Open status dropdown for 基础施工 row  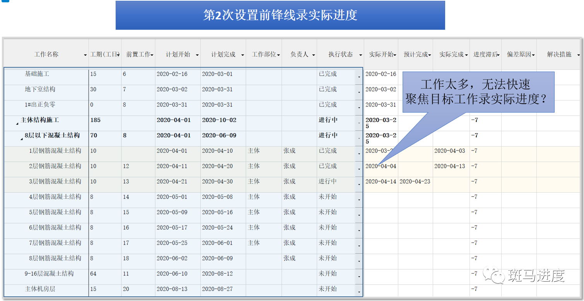(359, 77)
